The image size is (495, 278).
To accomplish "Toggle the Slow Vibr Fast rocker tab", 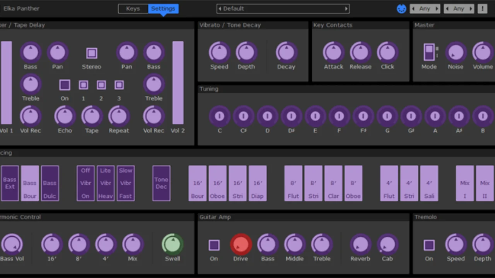I will click(x=126, y=183).
